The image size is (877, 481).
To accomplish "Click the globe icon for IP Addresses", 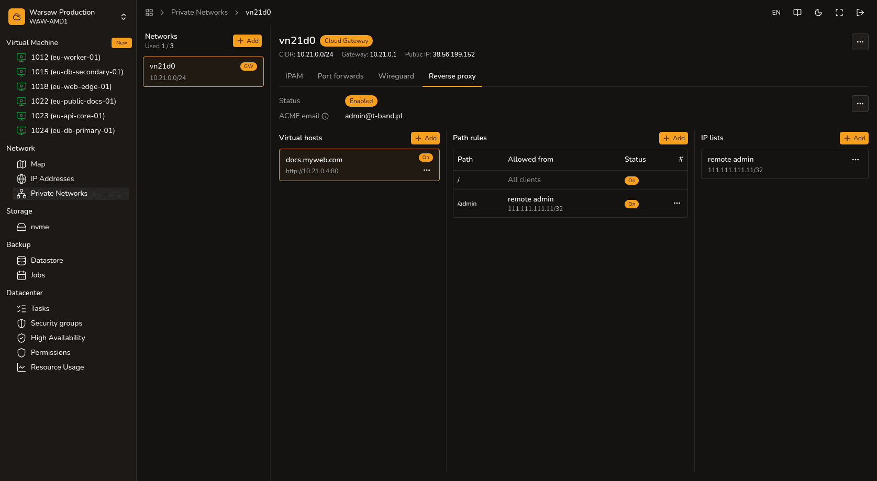I will click(21, 179).
